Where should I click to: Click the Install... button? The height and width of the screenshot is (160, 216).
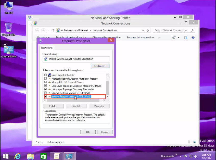pyautogui.click(x=53, y=106)
